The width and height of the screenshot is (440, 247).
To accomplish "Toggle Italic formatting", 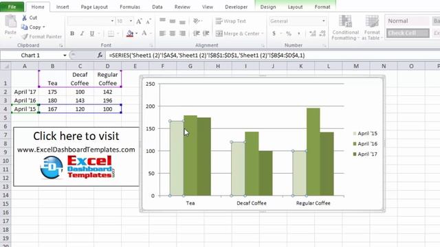I will pos(82,34).
